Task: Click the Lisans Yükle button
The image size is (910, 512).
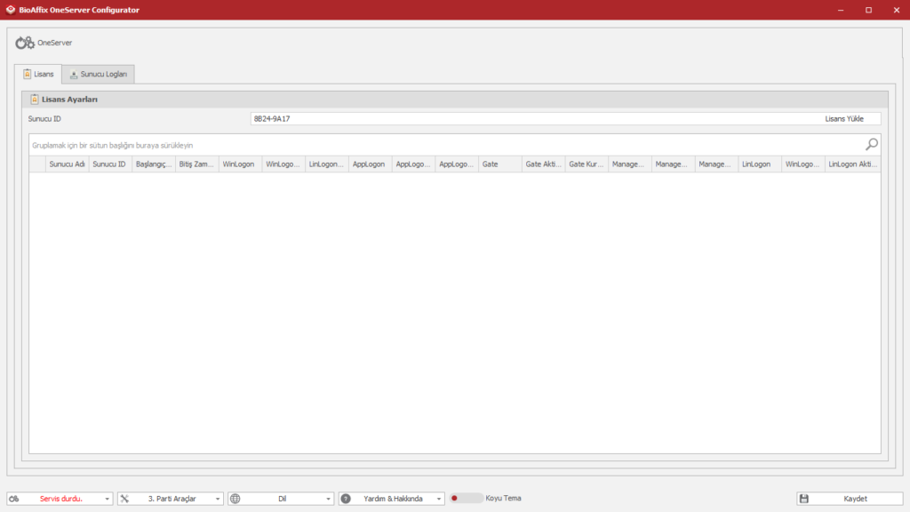Action: (x=844, y=119)
